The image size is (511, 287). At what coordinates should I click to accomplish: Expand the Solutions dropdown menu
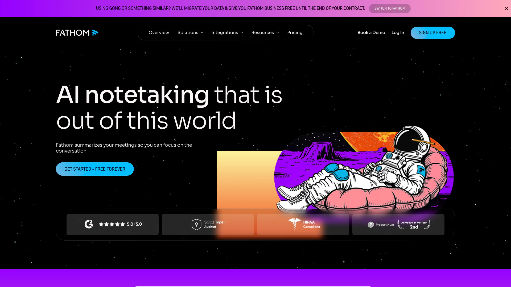point(190,32)
